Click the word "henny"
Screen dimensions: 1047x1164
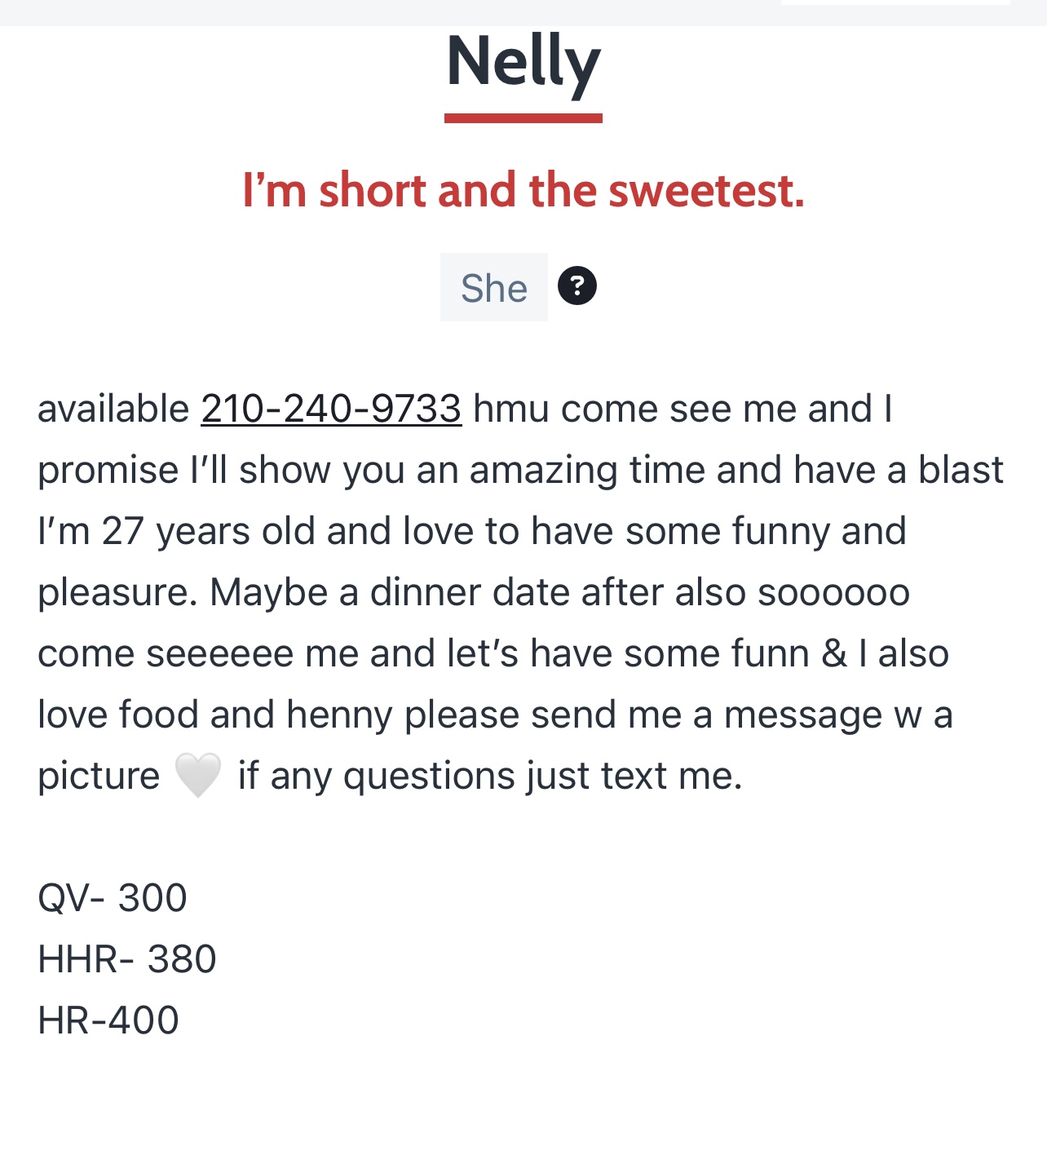pyautogui.click(x=340, y=715)
